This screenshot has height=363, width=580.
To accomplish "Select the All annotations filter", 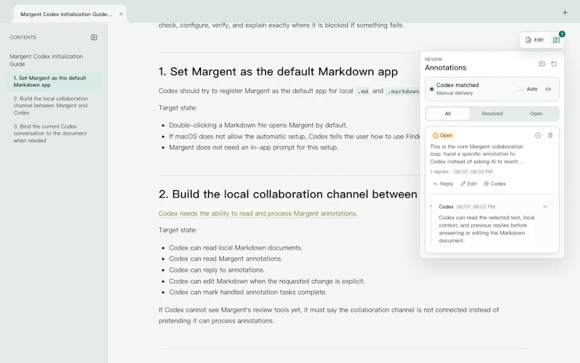I will (x=447, y=114).
